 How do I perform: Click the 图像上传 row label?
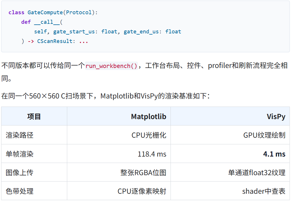click(x=19, y=173)
